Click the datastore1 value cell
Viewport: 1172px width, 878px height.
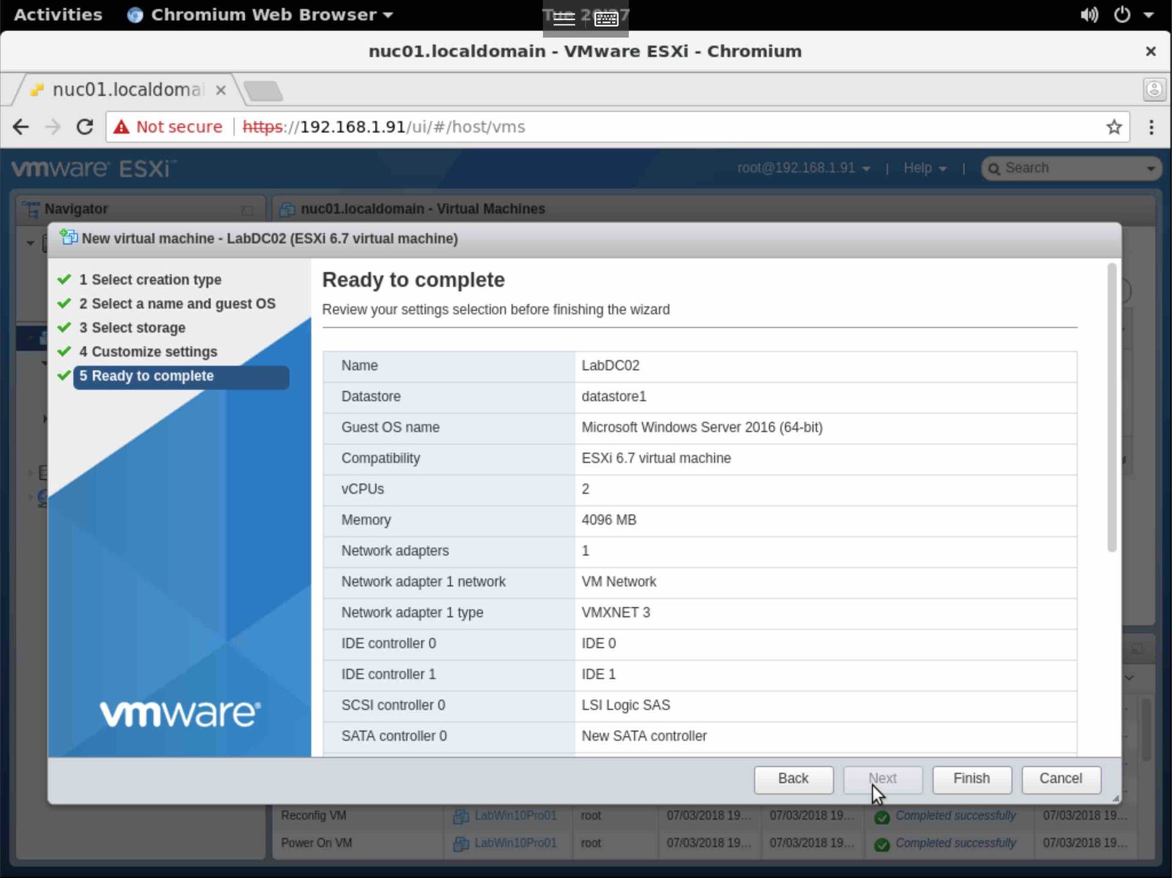826,397
